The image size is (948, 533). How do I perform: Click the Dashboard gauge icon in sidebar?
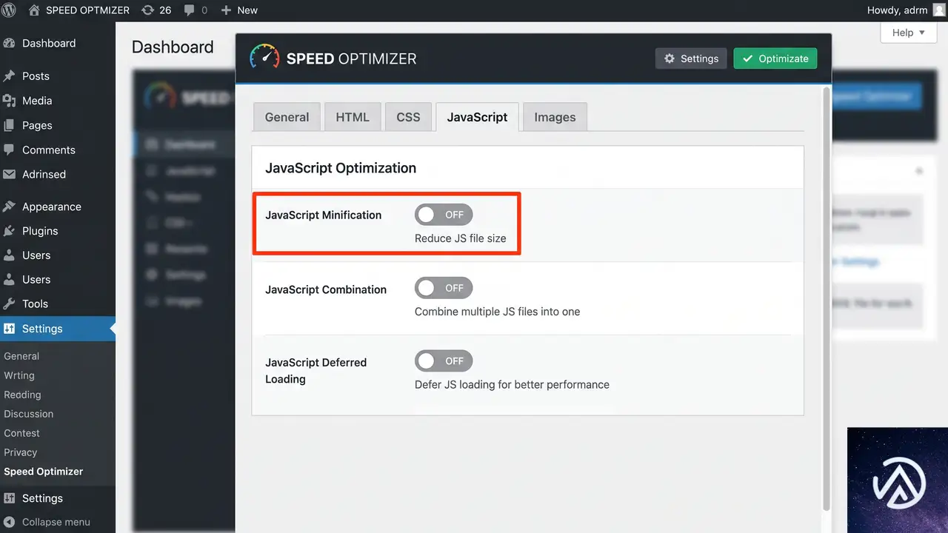tap(10, 44)
